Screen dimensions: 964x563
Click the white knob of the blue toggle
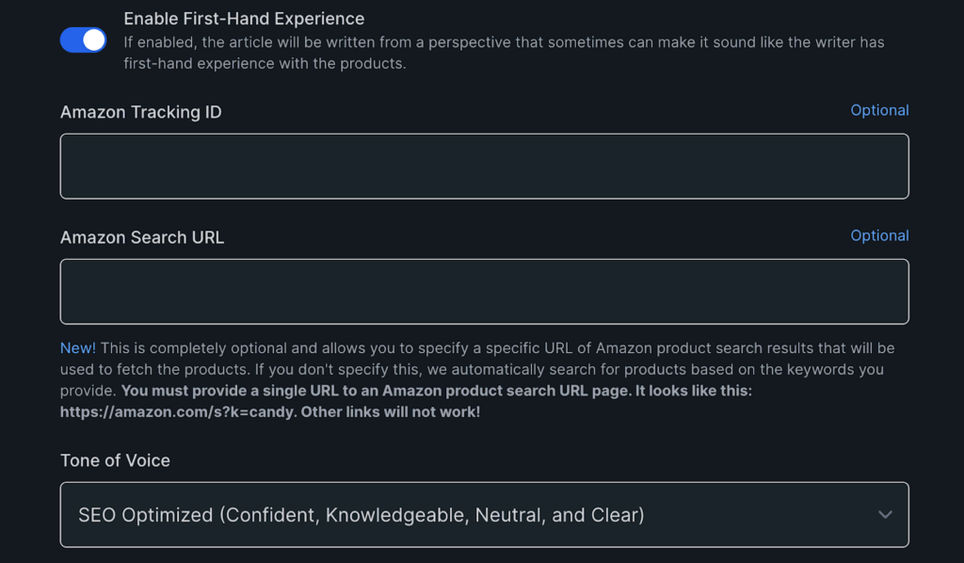(93, 40)
